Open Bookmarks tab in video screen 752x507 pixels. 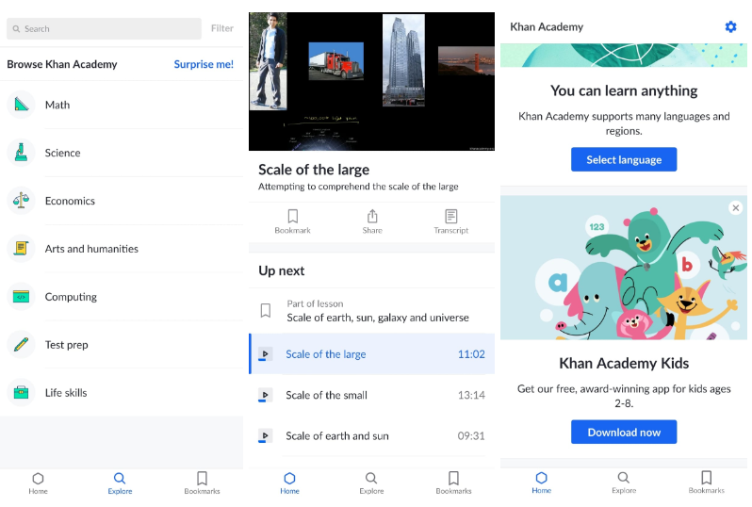pos(453,483)
